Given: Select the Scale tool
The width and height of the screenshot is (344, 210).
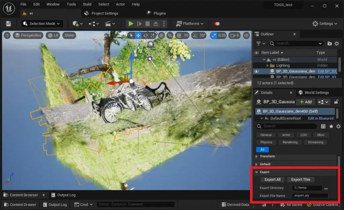Looking at the screenshot, I should pyautogui.click(x=152, y=35).
